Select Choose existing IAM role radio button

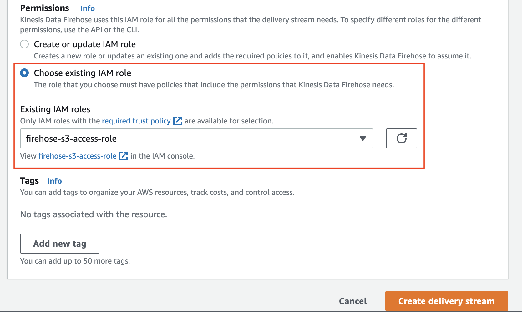[24, 73]
